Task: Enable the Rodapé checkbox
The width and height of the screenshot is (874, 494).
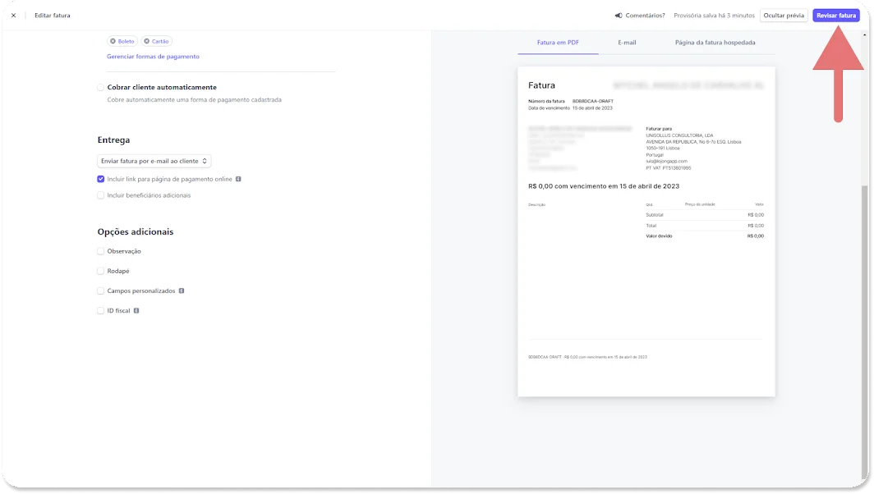Action: tap(100, 272)
